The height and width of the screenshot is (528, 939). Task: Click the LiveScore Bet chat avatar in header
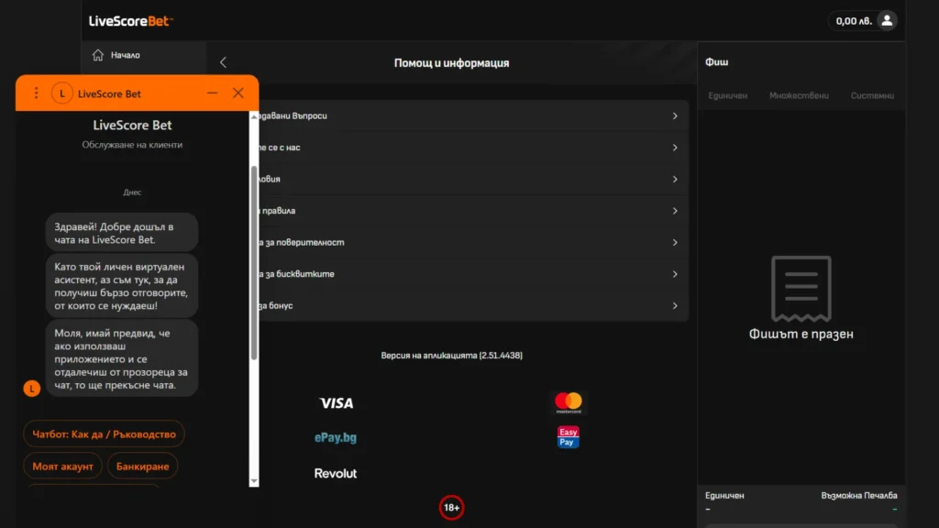point(61,93)
